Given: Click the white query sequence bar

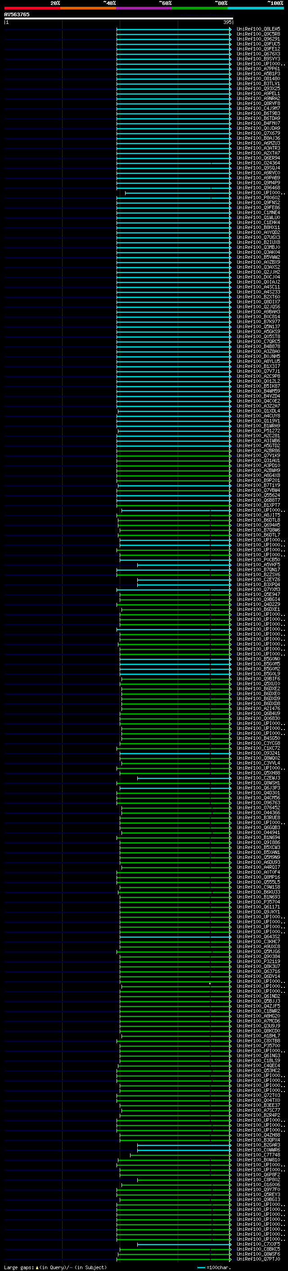Looking at the screenshot, I should click(x=118, y=18).
